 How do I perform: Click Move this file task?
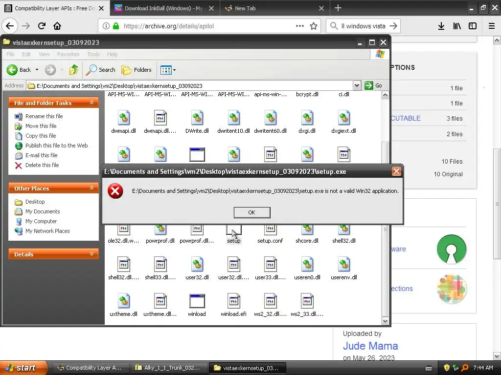(41, 126)
